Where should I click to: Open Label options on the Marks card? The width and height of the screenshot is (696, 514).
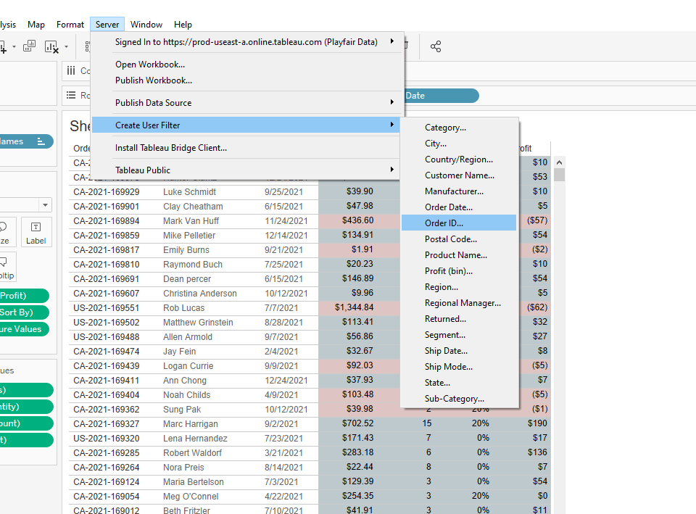36,232
